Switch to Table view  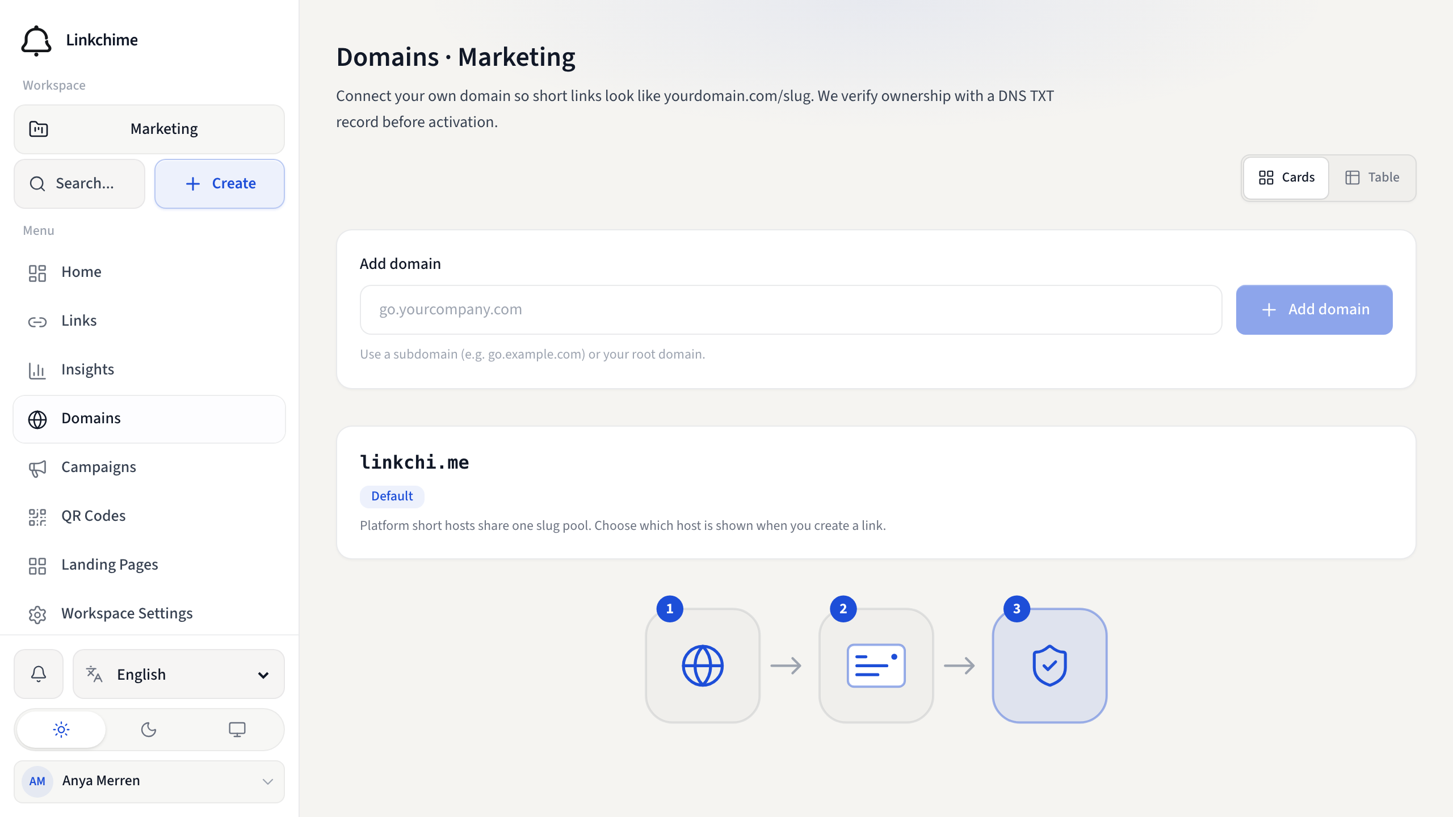(1372, 178)
